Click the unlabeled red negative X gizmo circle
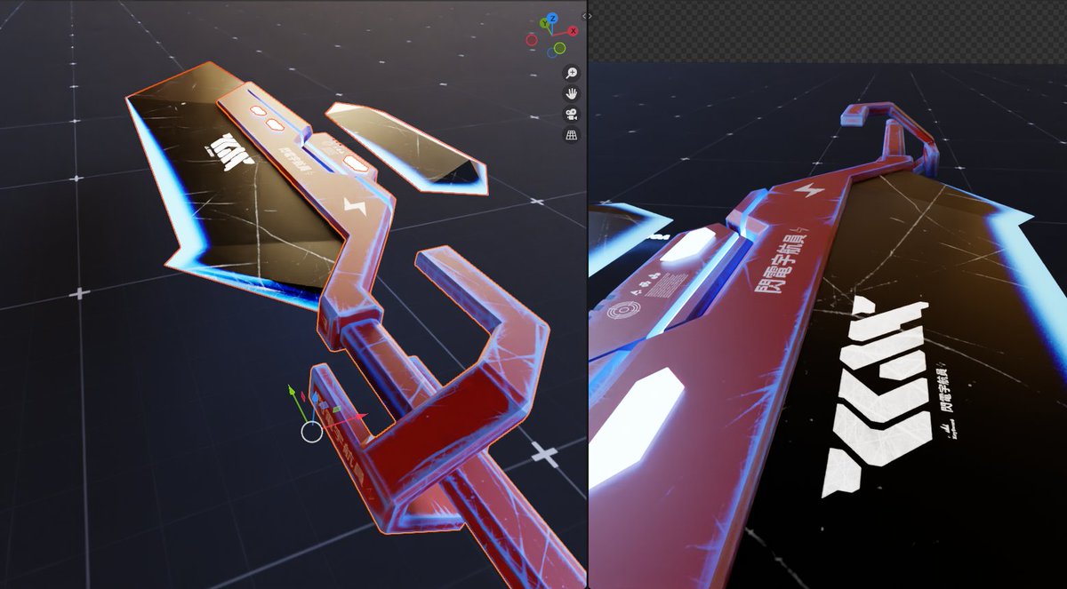1067x589 pixels. point(532,39)
